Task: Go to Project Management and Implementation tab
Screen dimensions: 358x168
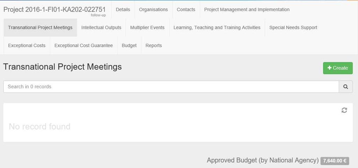Action: tap(247, 9)
